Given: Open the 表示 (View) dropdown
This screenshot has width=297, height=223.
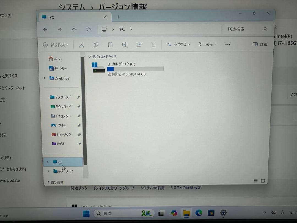Looking at the screenshot, I should pyautogui.click(x=208, y=44).
